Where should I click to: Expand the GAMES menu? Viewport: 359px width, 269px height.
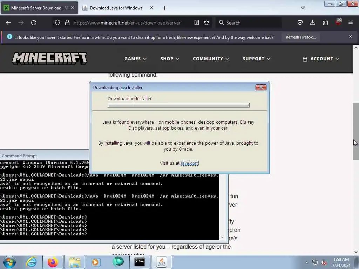tap(135, 59)
